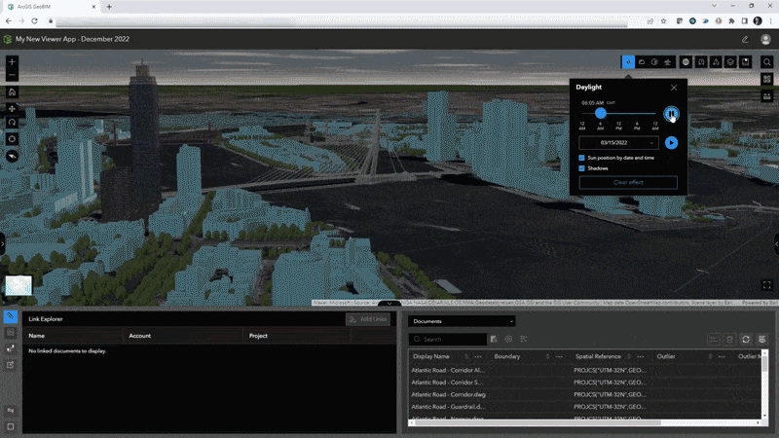Screen dimensions: 779x438
Task: Click the Documents Search field
Action: point(448,339)
